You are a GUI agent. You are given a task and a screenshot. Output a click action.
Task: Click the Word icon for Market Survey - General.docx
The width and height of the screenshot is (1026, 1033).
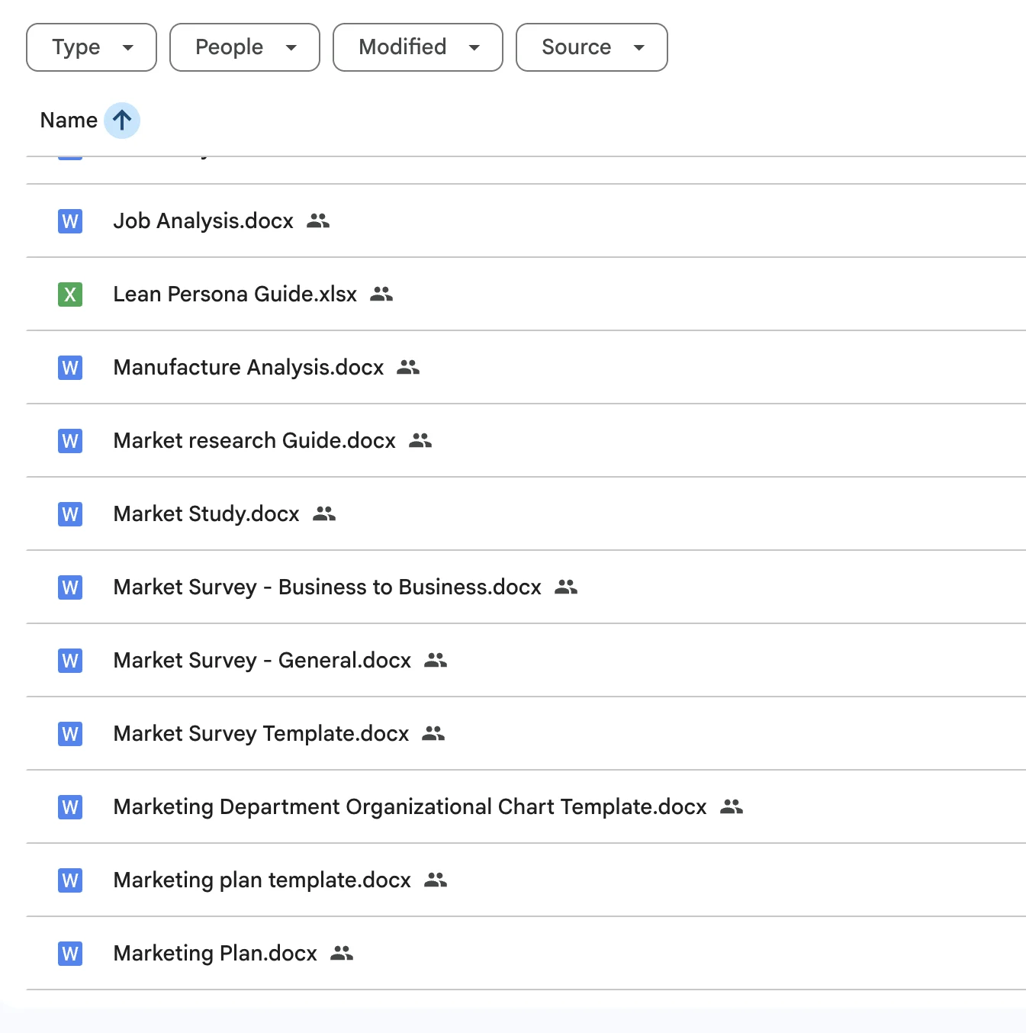click(70, 661)
